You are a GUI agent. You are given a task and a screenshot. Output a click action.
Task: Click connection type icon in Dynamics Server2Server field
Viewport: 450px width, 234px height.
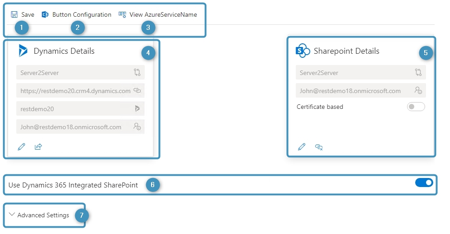click(137, 72)
